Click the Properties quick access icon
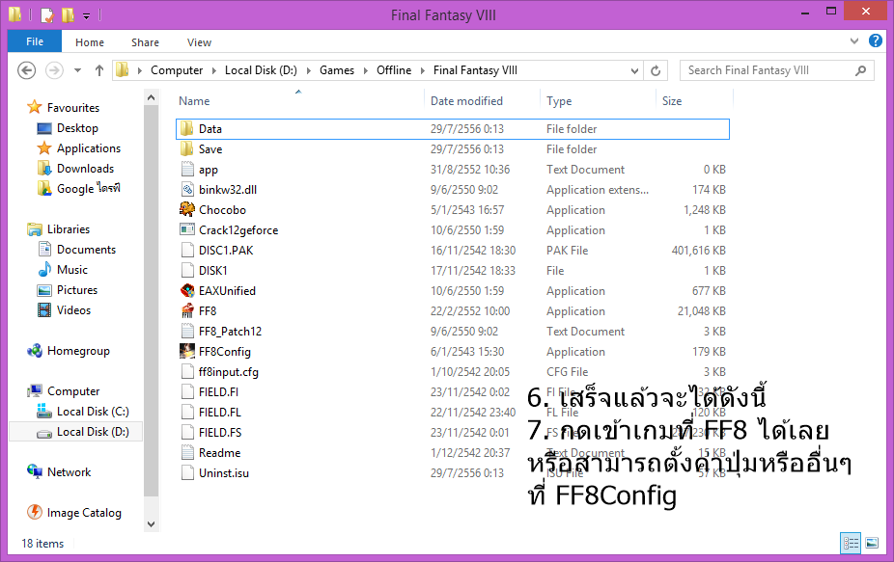This screenshot has width=894, height=562. pos(47,14)
